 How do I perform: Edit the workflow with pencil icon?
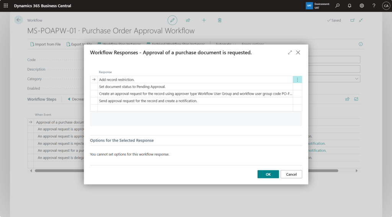(172, 20)
